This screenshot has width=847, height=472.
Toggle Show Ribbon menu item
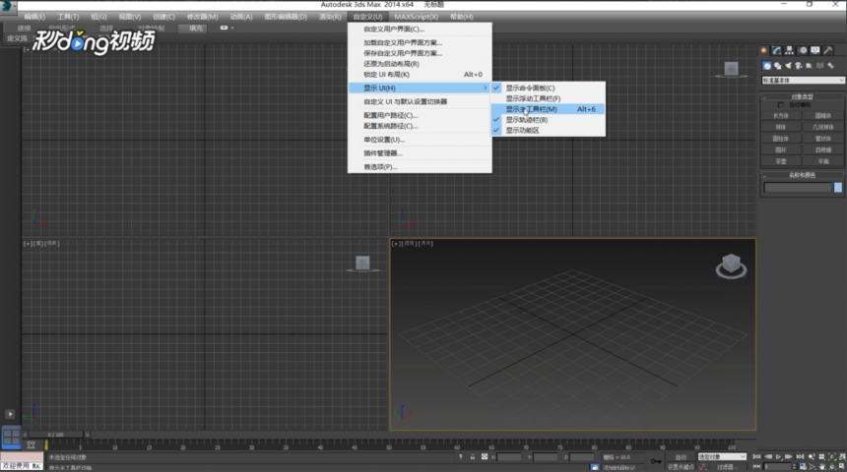click(548, 131)
